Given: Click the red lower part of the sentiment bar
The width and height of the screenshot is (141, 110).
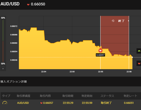Looking at the screenshot, I should tap(3, 51).
